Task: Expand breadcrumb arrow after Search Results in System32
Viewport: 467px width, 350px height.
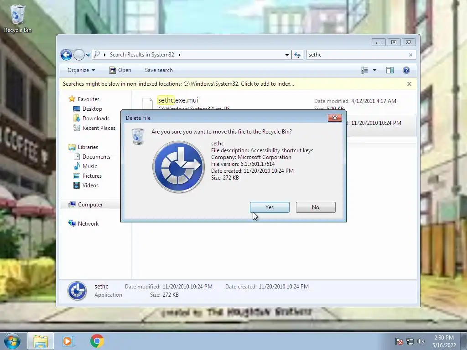Action: click(x=180, y=55)
